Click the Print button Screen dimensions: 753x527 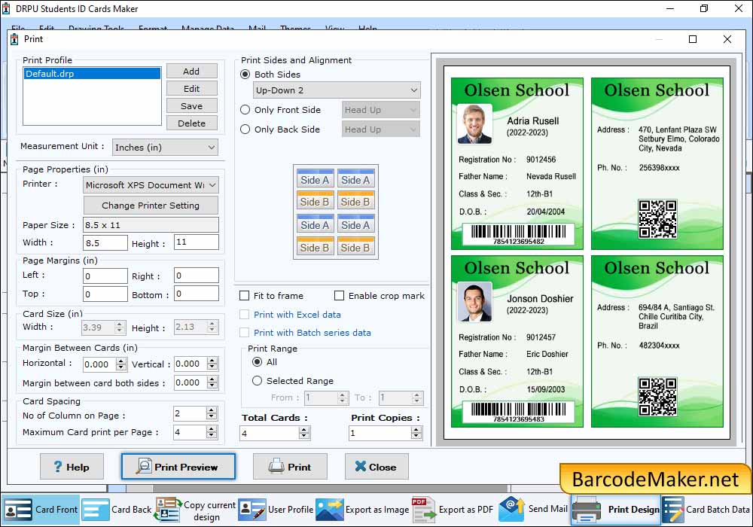290,467
